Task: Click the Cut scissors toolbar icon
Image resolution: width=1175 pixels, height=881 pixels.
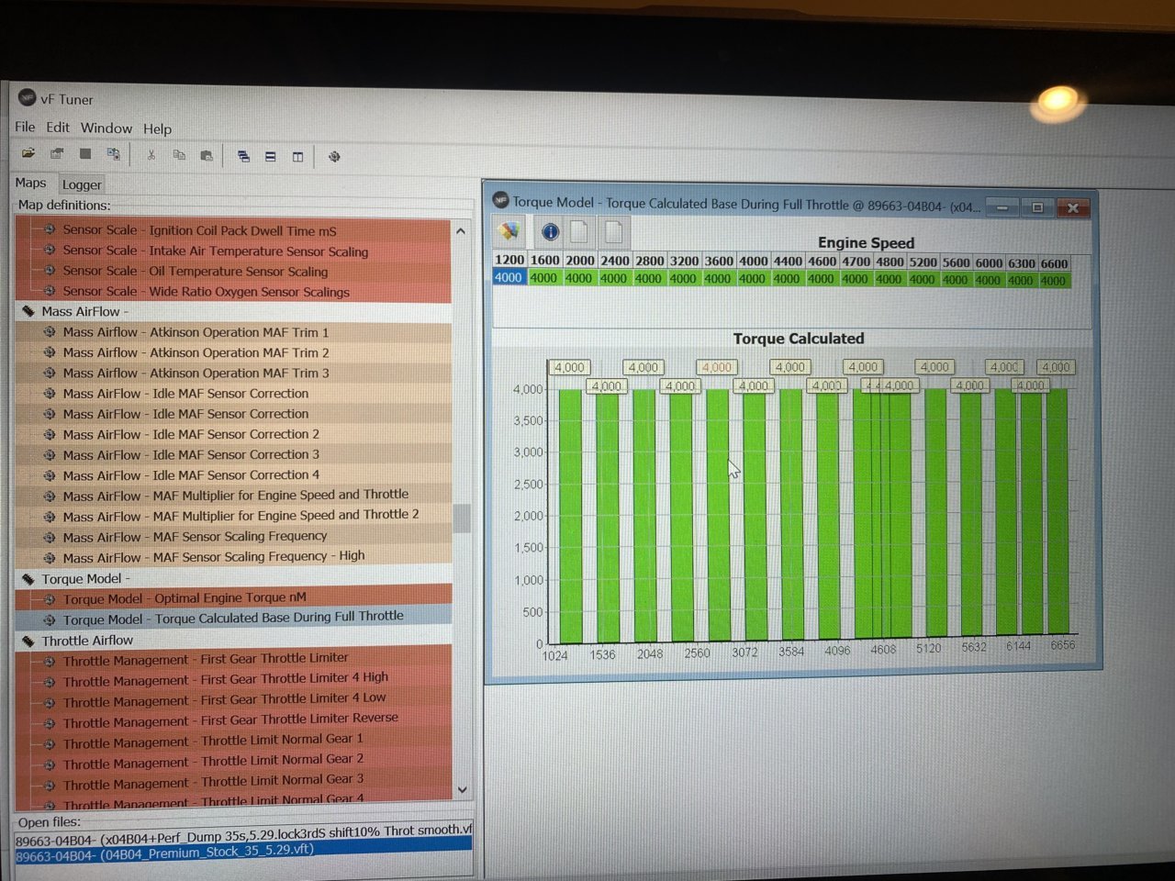Action: pos(151,155)
